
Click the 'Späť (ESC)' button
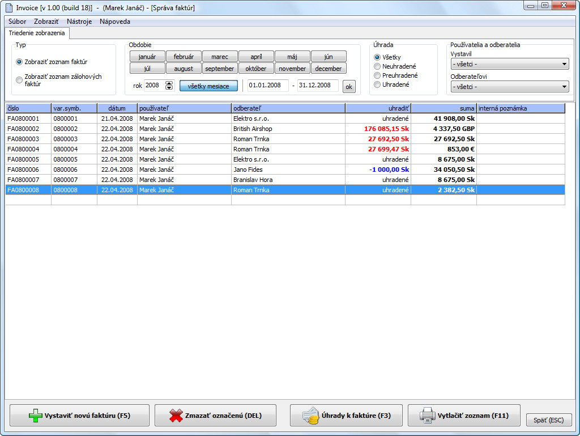pos(549,420)
